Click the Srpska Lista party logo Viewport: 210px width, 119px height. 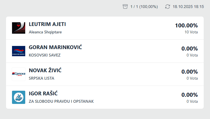[19, 74]
